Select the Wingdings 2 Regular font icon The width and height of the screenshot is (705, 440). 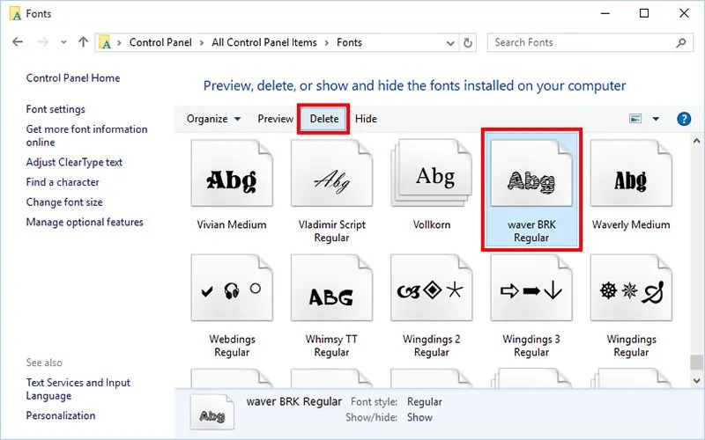click(x=432, y=288)
